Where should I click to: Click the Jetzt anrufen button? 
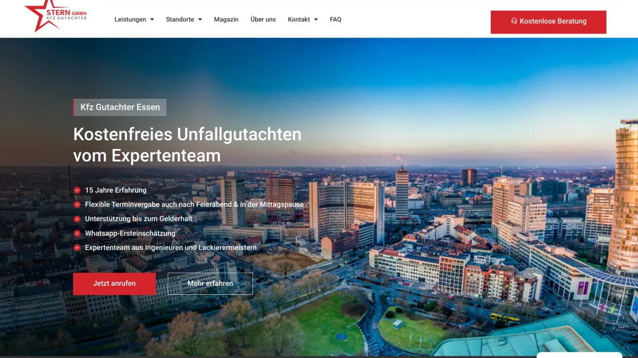[x=114, y=284]
